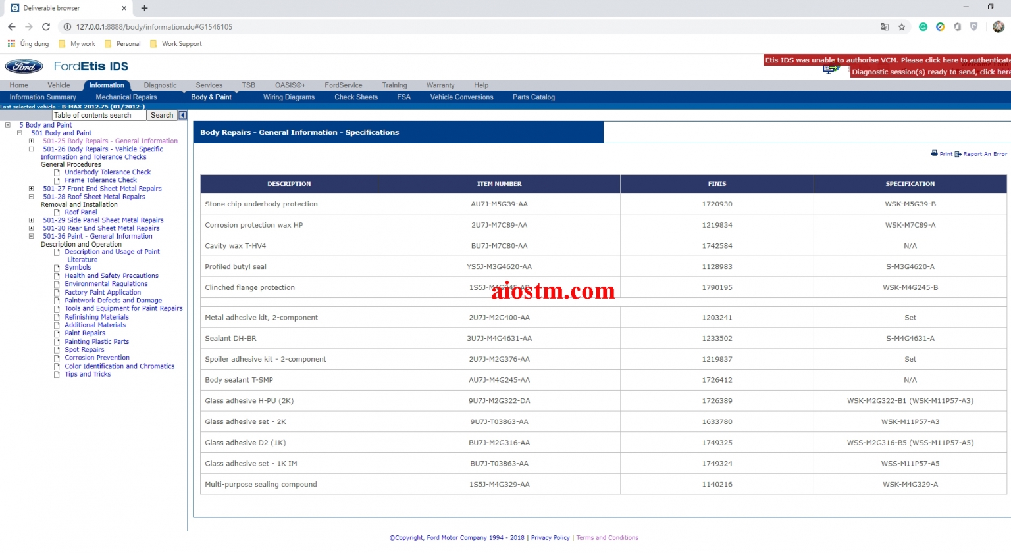1011x553 pixels.
Task: Open Refinishing Materials link
Action: [97, 317]
